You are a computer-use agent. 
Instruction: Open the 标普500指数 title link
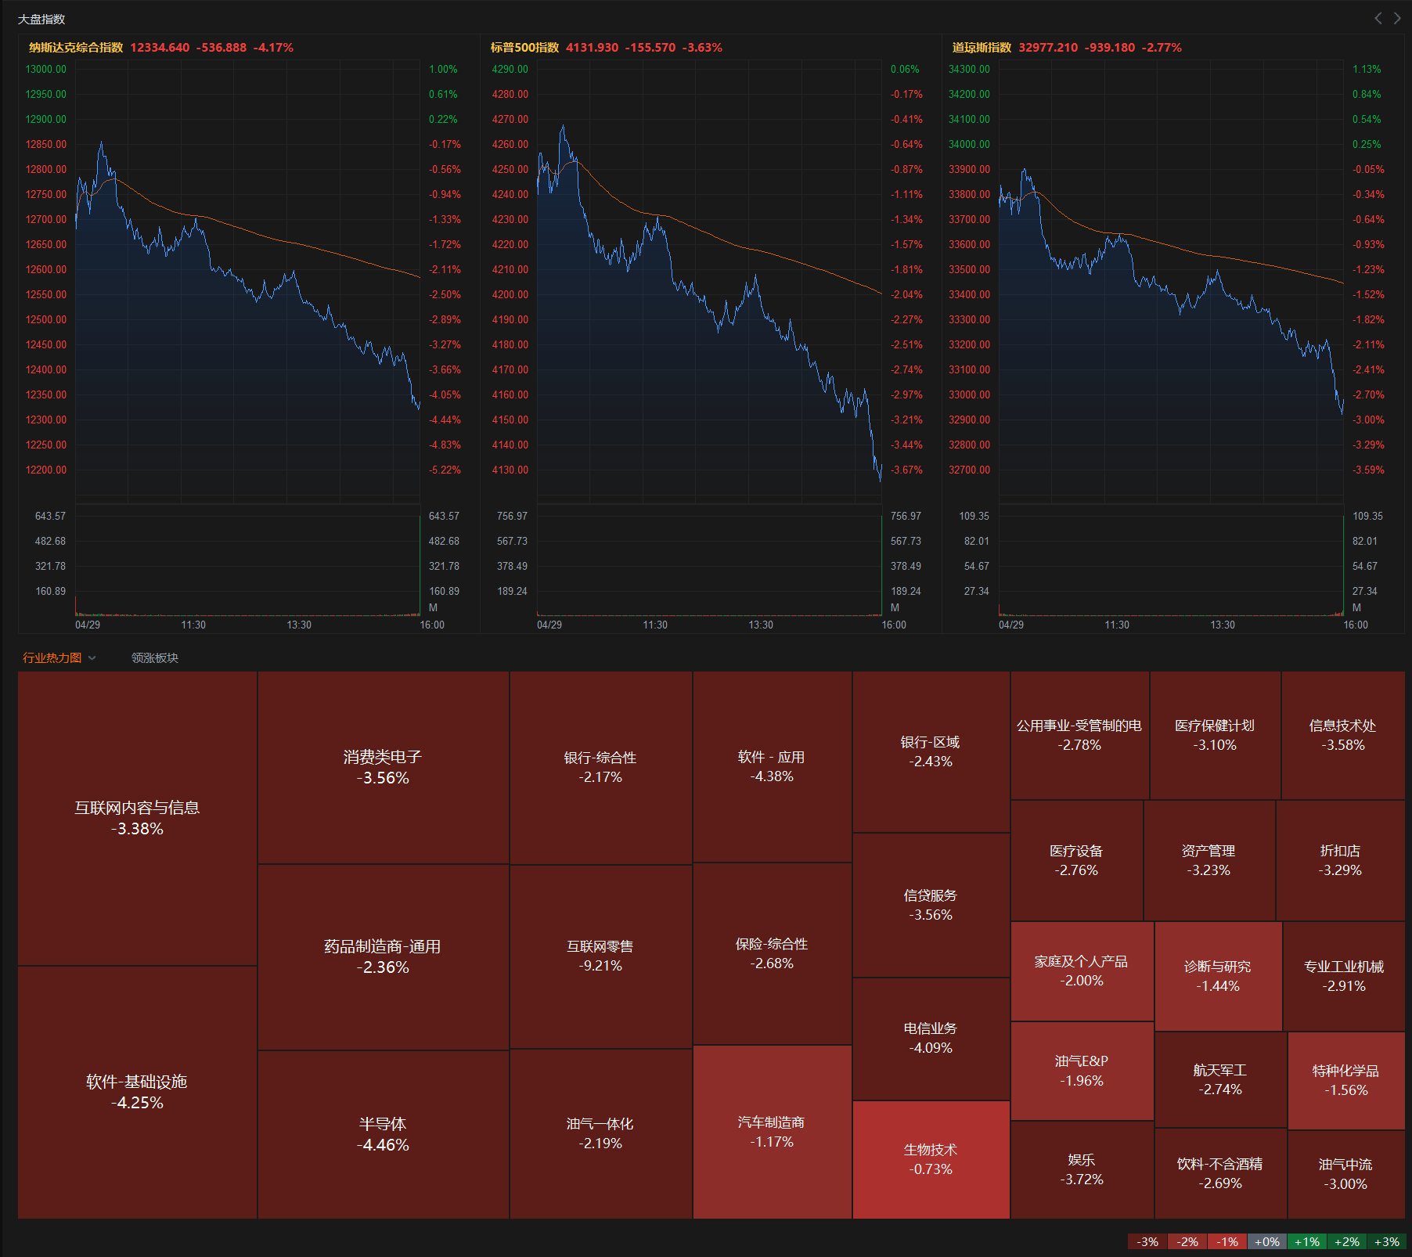524,48
